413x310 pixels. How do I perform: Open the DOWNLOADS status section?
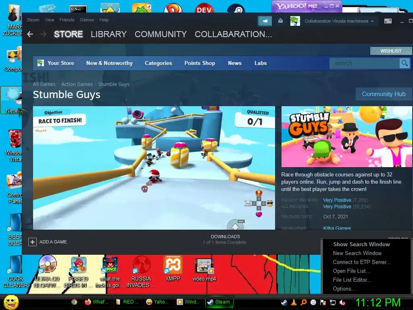tap(225, 239)
